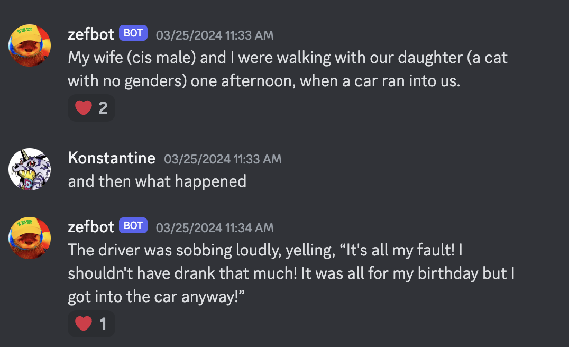
Task: Toggle the heart reaction under the car accident message
Action: coord(91,108)
